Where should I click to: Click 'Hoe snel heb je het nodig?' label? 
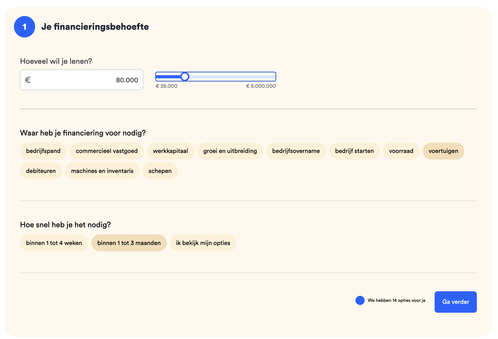point(65,225)
